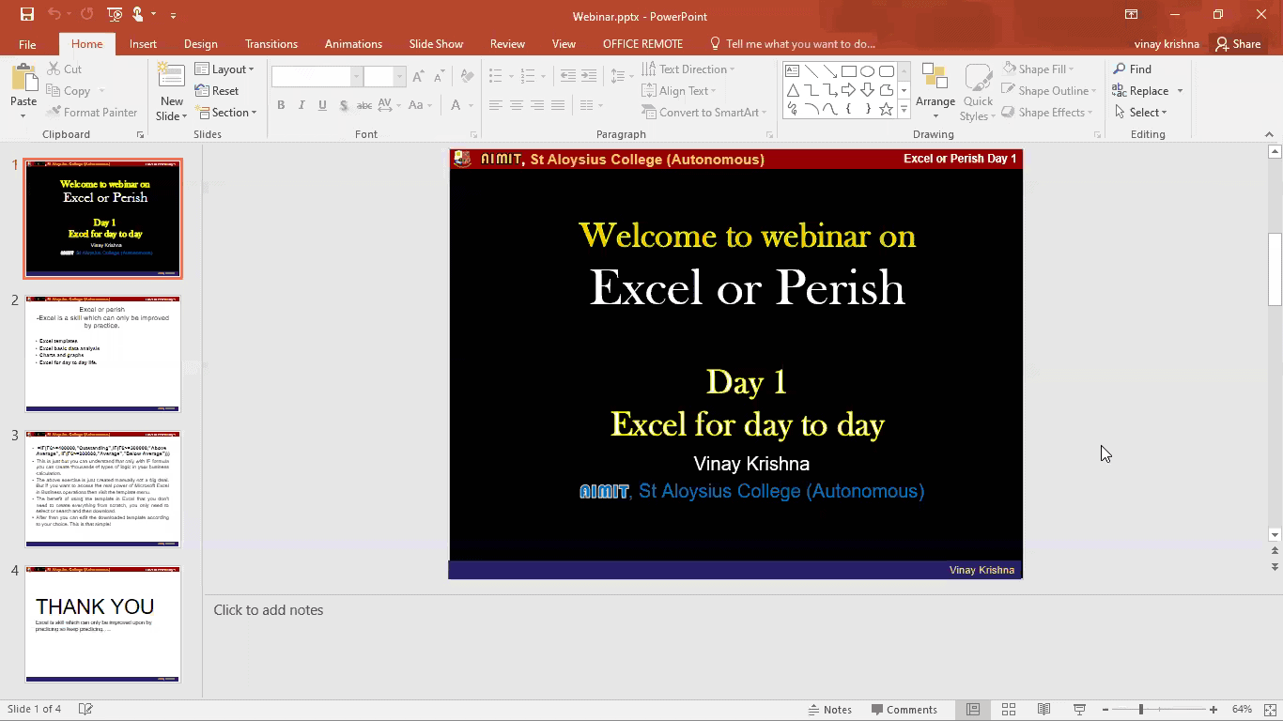Select the oval shape in gallery
Image resolution: width=1283 pixels, height=721 pixels.
868,71
